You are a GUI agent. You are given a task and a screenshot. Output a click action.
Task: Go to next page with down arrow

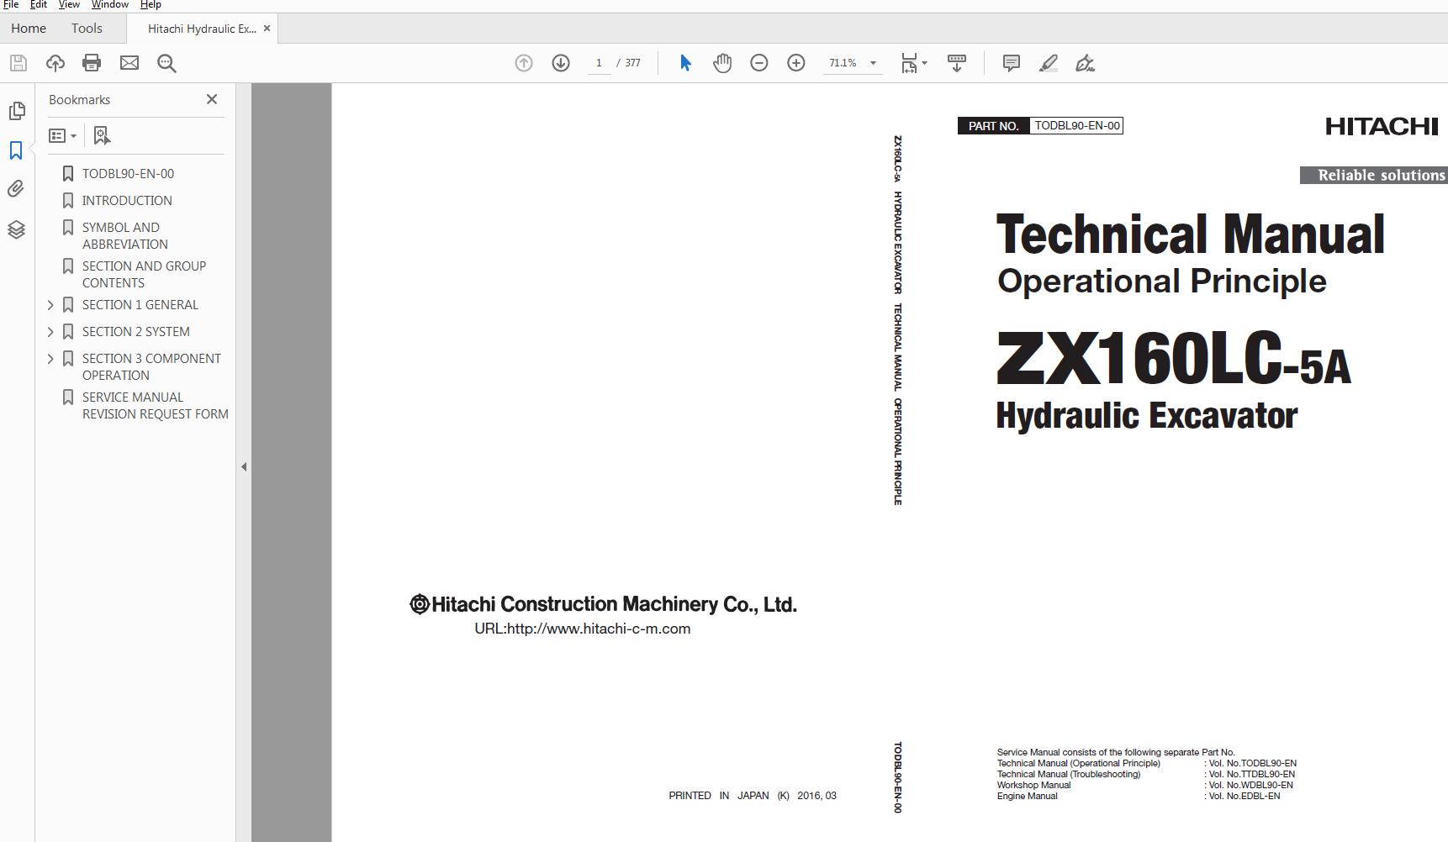[561, 63]
